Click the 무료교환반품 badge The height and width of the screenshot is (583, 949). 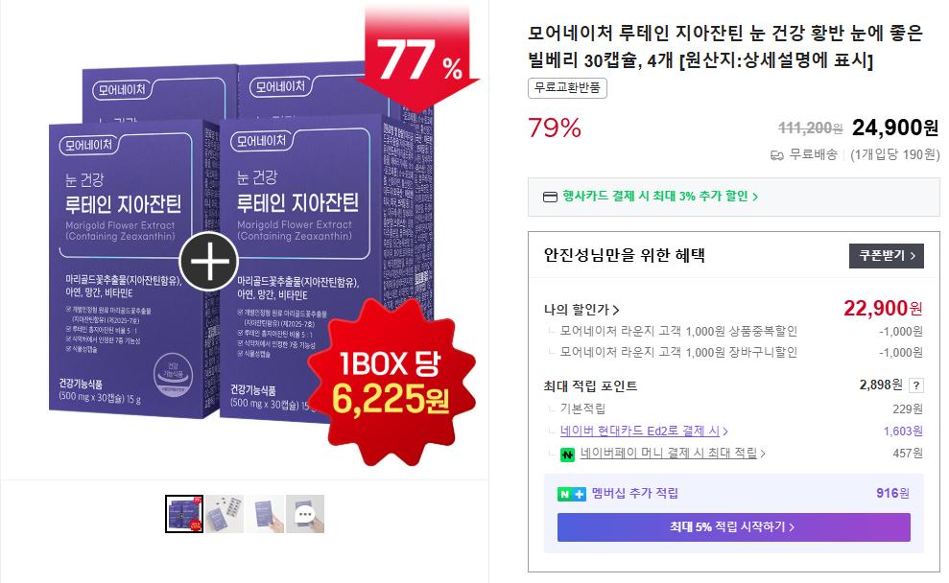coord(567,88)
